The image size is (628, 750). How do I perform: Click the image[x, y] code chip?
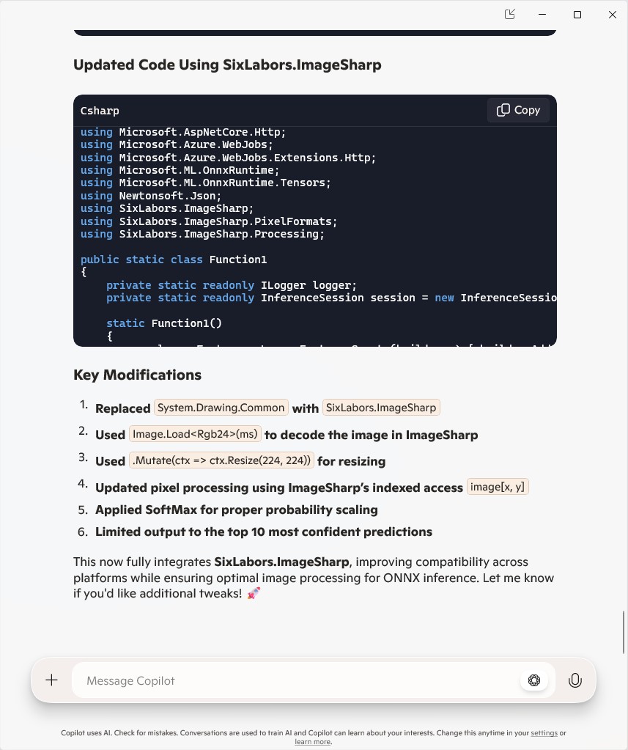498,487
